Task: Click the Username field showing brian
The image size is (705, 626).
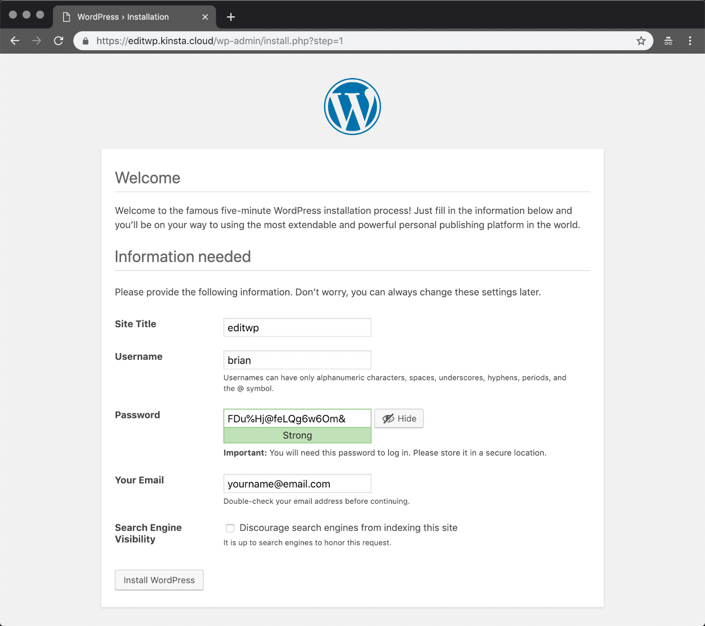Action: (x=297, y=360)
